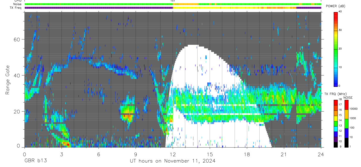Click the 14 label on the TX FRQ scale

pyautogui.click(x=340, y=120)
